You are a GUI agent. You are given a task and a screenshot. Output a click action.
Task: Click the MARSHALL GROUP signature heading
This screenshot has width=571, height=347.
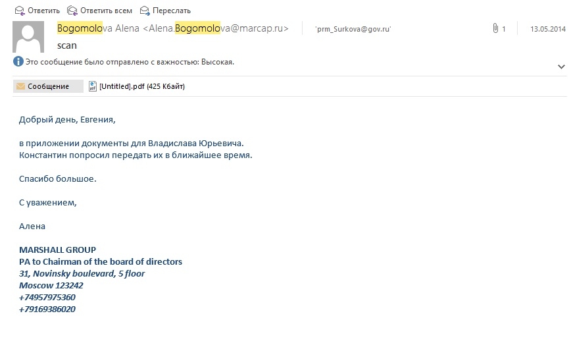[x=58, y=250]
